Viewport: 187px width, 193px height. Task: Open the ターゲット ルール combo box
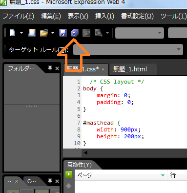tap(128, 49)
